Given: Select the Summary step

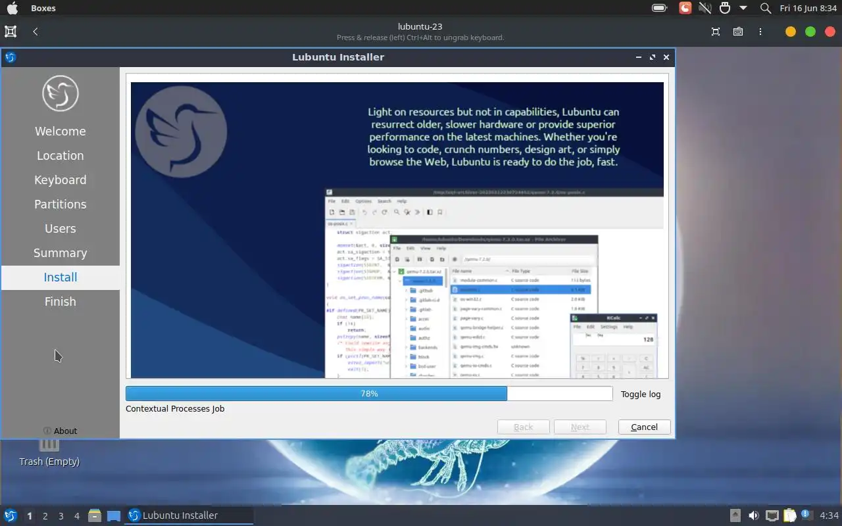Looking at the screenshot, I should coord(61,253).
